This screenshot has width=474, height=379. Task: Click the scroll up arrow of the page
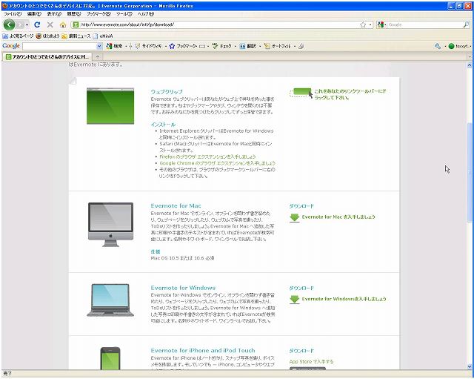click(470, 65)
